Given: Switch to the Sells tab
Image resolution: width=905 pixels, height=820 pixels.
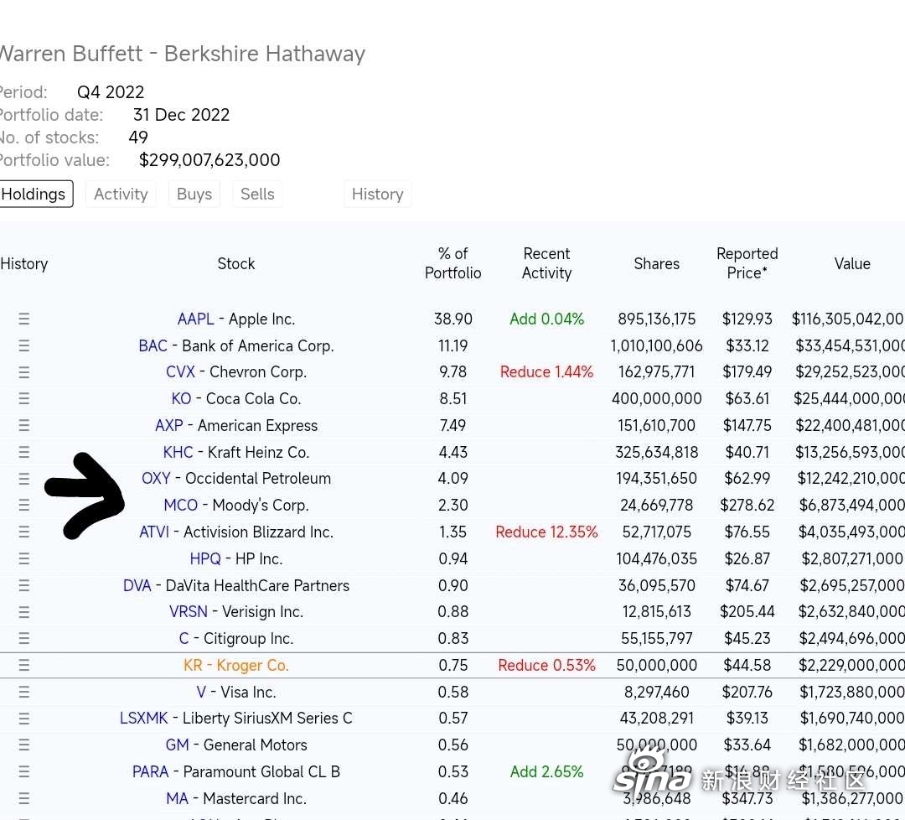Looking at the screenshot, I should point(257,194).
